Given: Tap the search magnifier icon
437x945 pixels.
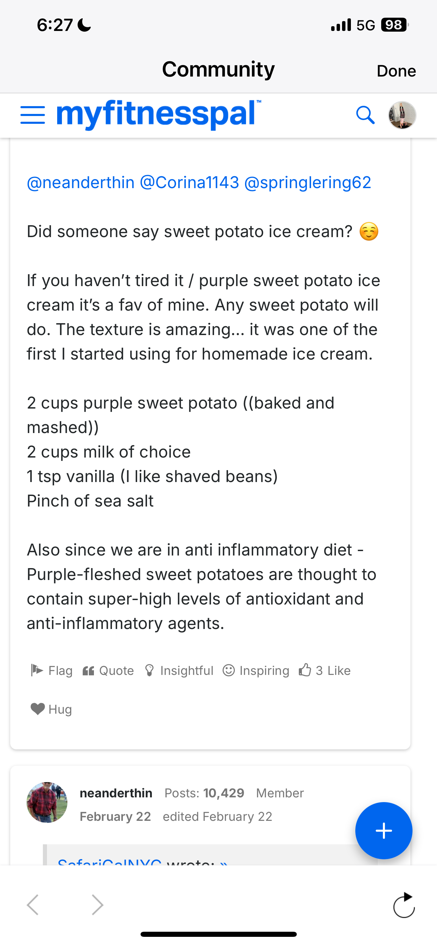Looking at the screenshot, I should pyautogui.click(x=365, y=115).
